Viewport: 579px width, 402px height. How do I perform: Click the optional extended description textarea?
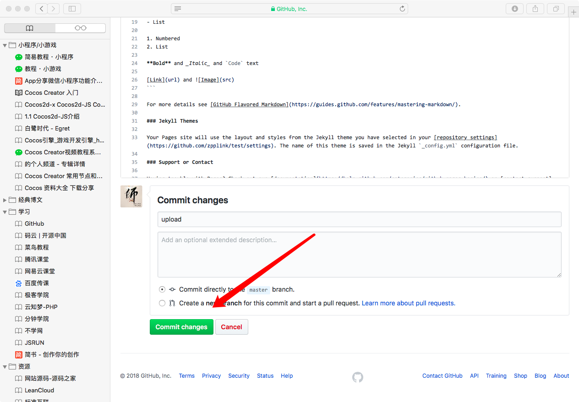click(359, 254)
